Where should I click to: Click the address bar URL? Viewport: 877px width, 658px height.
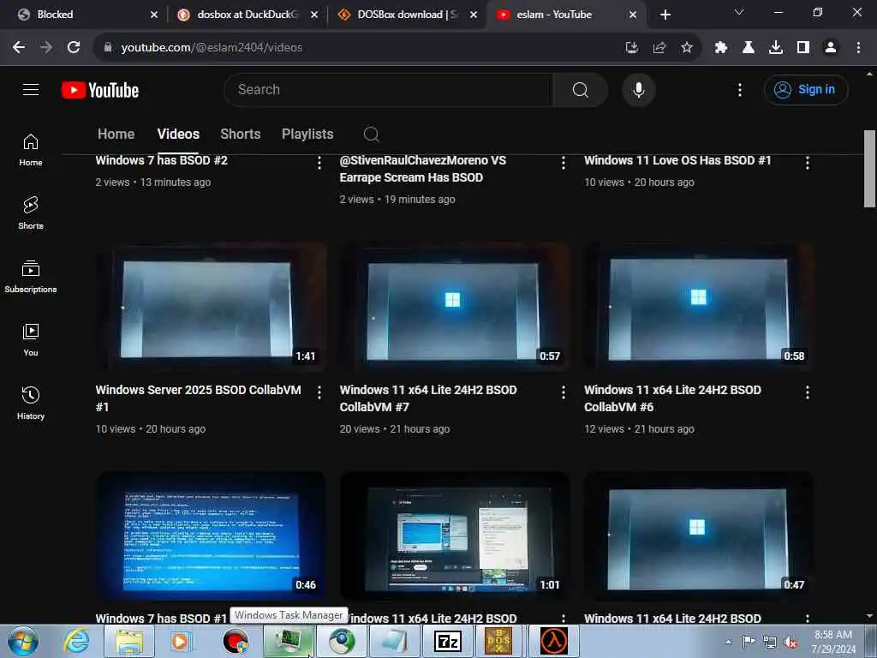pyautogui.click(x=212, y=48)
